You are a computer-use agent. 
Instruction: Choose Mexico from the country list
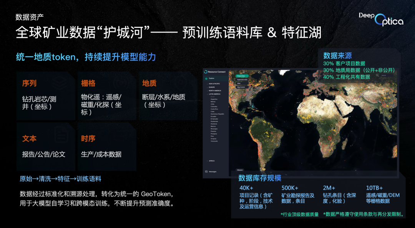[x=213, y=126]
